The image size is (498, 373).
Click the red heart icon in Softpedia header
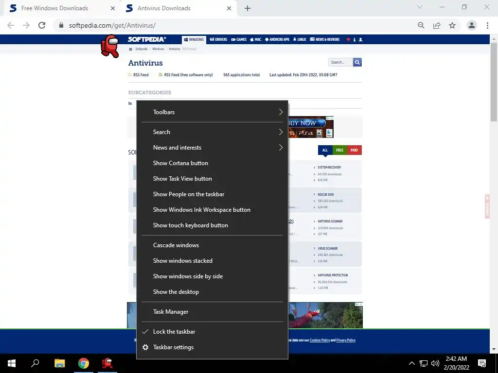pyautogui.click(x=348, y=40)
